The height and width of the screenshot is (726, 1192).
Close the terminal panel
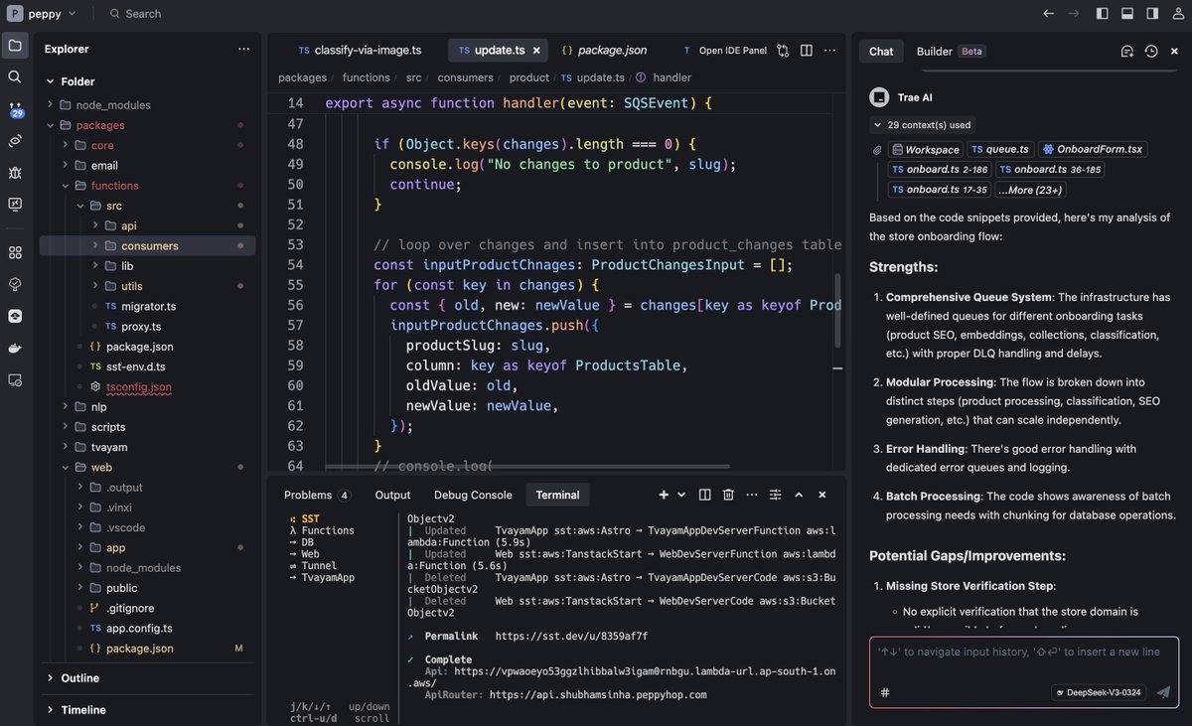(822, 495)
